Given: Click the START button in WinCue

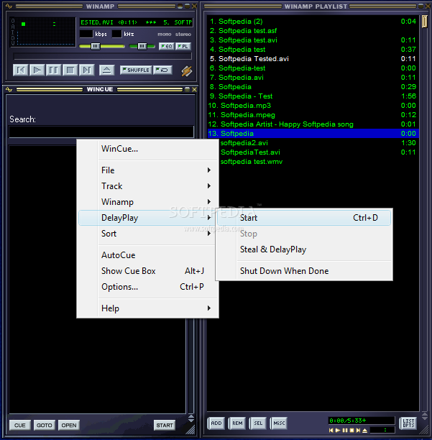Looking at the screenshot, I should [x=165, y=425].
